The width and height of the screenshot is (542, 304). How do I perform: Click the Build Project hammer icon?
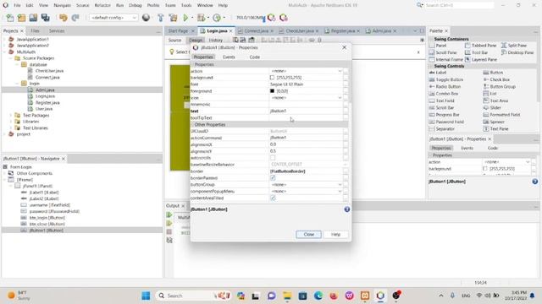(160, 18)
